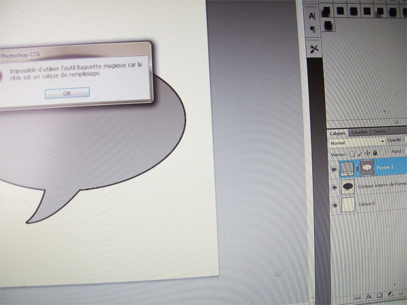This screenshot has height=305, width=407.
Task: Hide the Forme 1 layer
Action: coord(334,169)
